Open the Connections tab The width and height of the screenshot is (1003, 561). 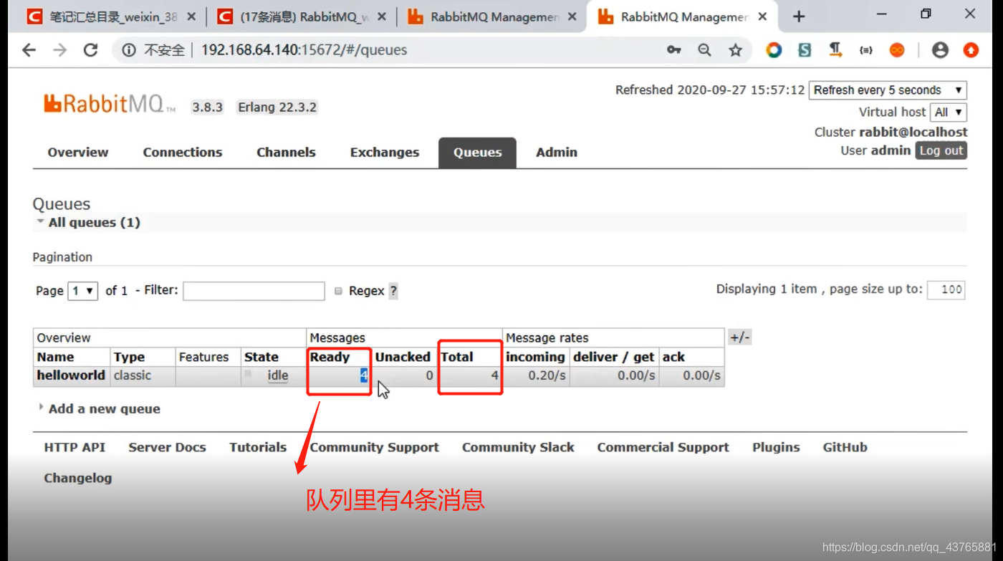pyautogui.click(x=183, y=152)
